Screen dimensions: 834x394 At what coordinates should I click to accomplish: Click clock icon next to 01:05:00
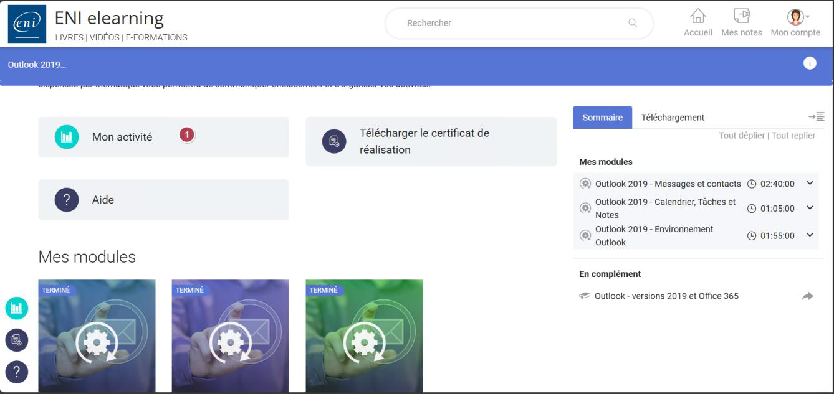[752, 209]
